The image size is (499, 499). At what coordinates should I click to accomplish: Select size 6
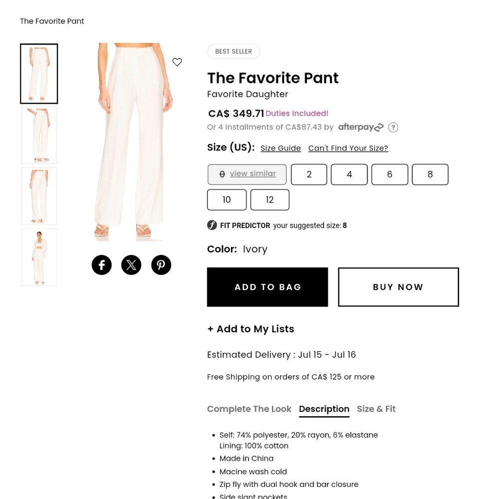click(x=389, y=174)
